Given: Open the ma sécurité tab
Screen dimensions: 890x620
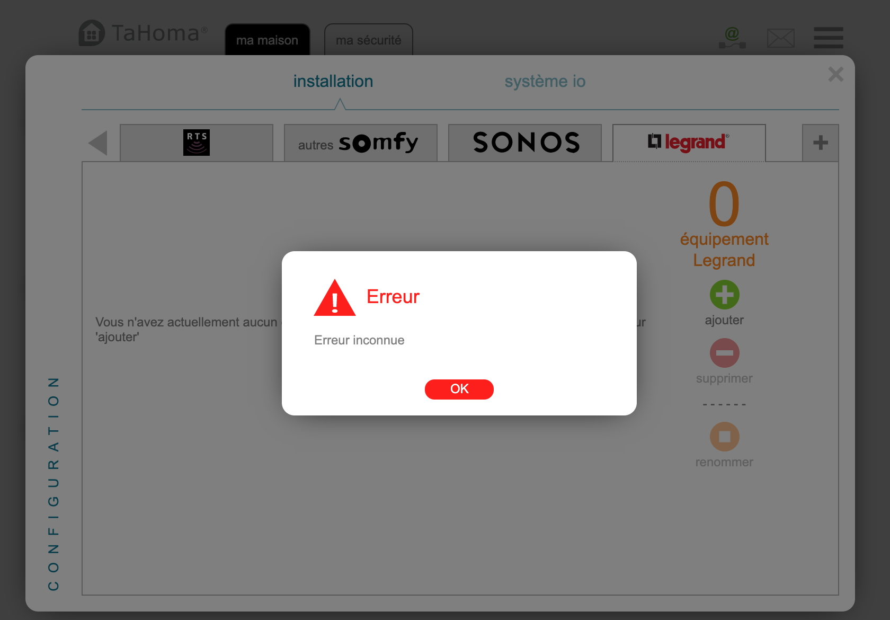Looking at the screenshot, I should tap(369, 40).
